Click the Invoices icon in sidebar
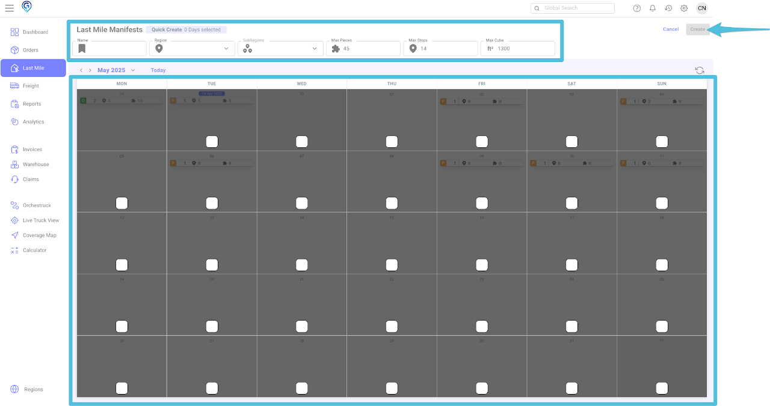The height and width of the screenshot is (406, 770). coord(15,149)
